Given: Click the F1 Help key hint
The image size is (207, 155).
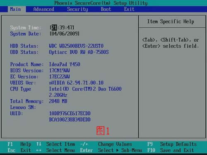Looking at the screenshot, I should point(19,144).
